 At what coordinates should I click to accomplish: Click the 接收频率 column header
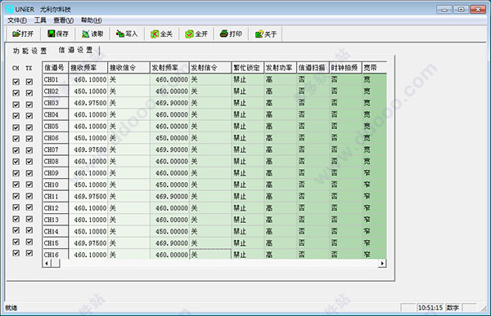88,68
